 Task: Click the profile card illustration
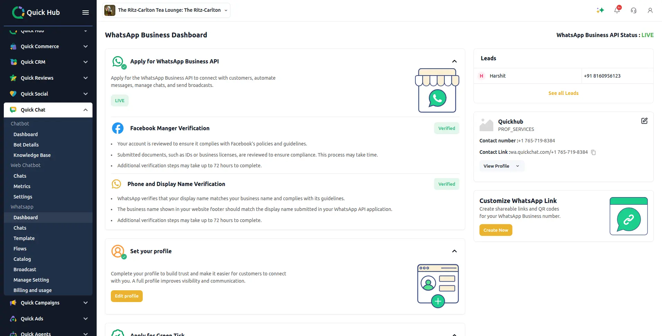(438, 286)
